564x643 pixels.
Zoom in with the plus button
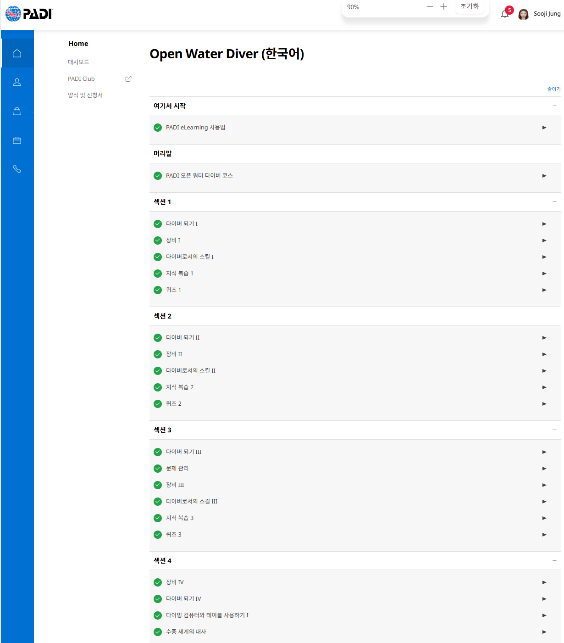click(443, 6)
